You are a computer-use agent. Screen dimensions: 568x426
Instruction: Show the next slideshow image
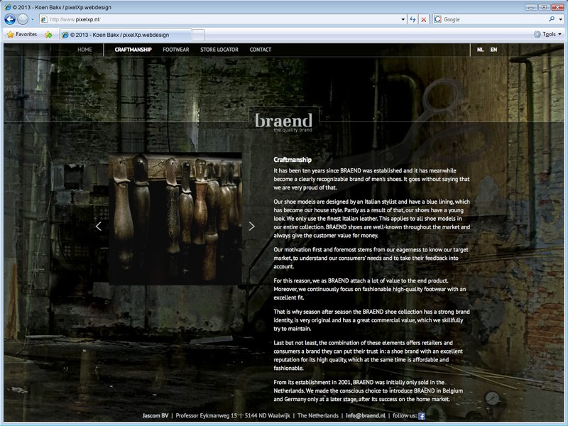click(x=251, y=226)
